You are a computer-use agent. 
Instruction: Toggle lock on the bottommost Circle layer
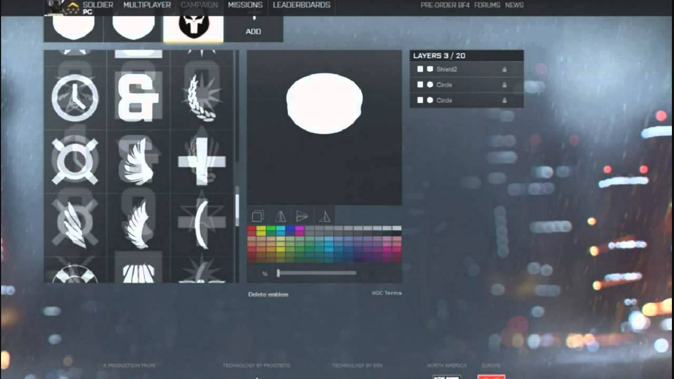pos(504,100)
